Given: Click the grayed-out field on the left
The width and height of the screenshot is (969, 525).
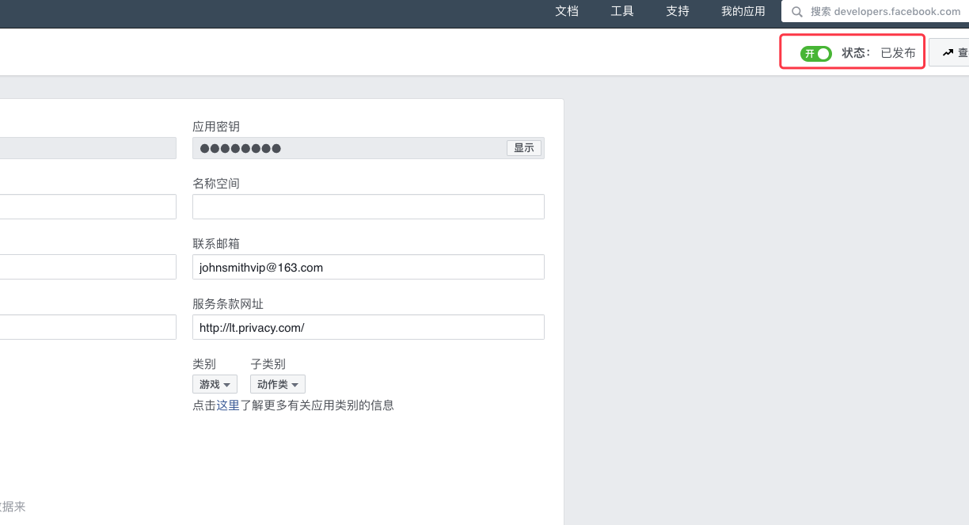Looking at the screenshot, I should [x=87, y=147].
